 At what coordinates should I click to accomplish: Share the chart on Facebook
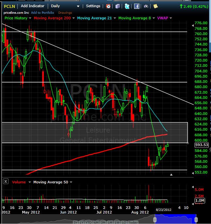tap(136, 6)
